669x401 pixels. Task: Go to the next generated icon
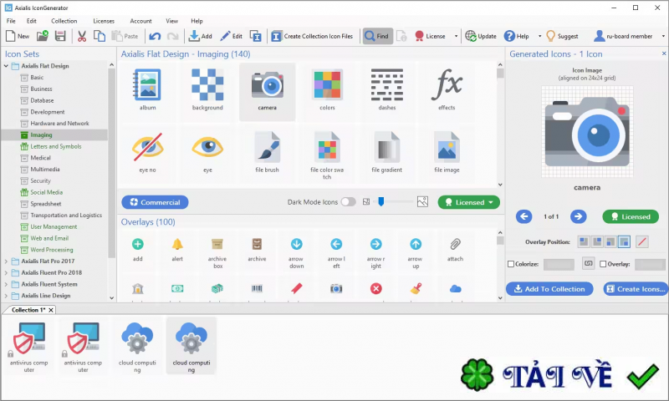[578, 216]
